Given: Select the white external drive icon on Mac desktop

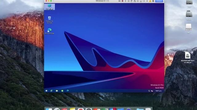Looking at the screenshot, I should pos(188,27).
